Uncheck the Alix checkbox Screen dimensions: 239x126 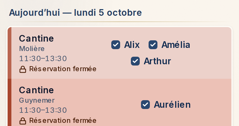click(x=116, y=45)
